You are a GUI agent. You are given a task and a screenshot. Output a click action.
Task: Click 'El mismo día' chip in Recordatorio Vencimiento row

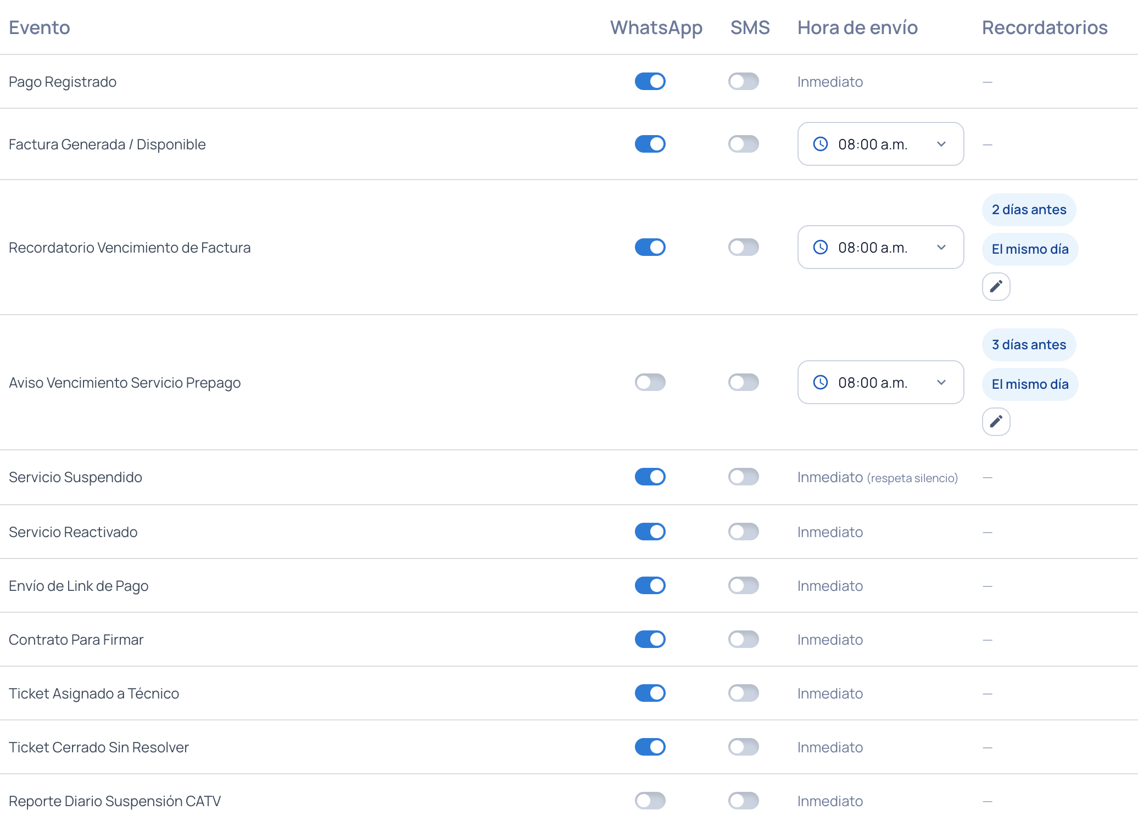(x=1030, y=249)
